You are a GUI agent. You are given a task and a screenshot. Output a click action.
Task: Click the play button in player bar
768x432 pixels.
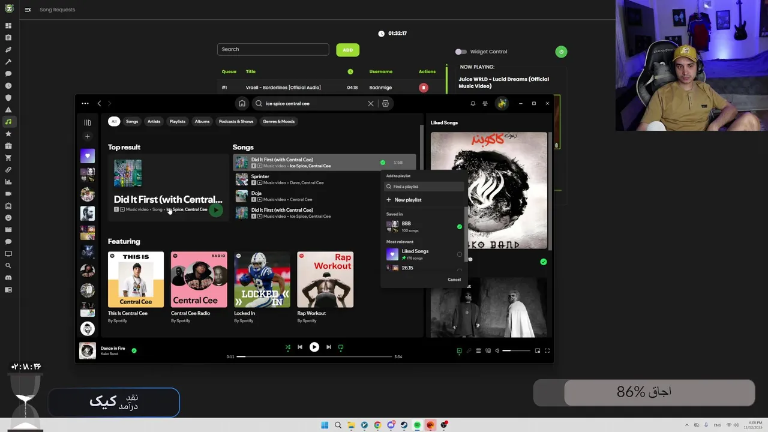tap(314, 347)
